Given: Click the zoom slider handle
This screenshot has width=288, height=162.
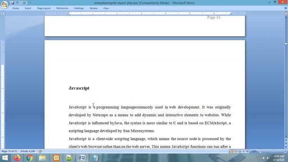Looking at the screenshot, I should 273,151.
